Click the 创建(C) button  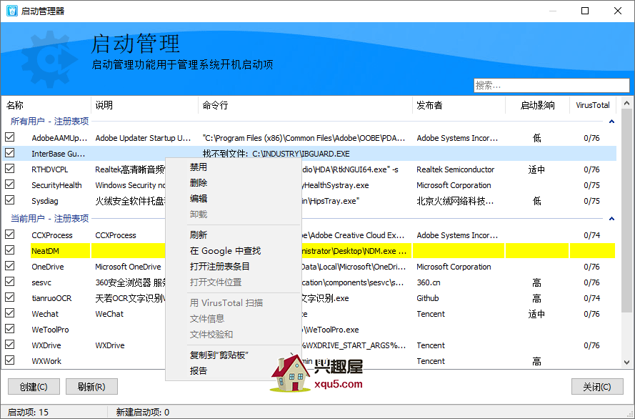coord(34,387)
